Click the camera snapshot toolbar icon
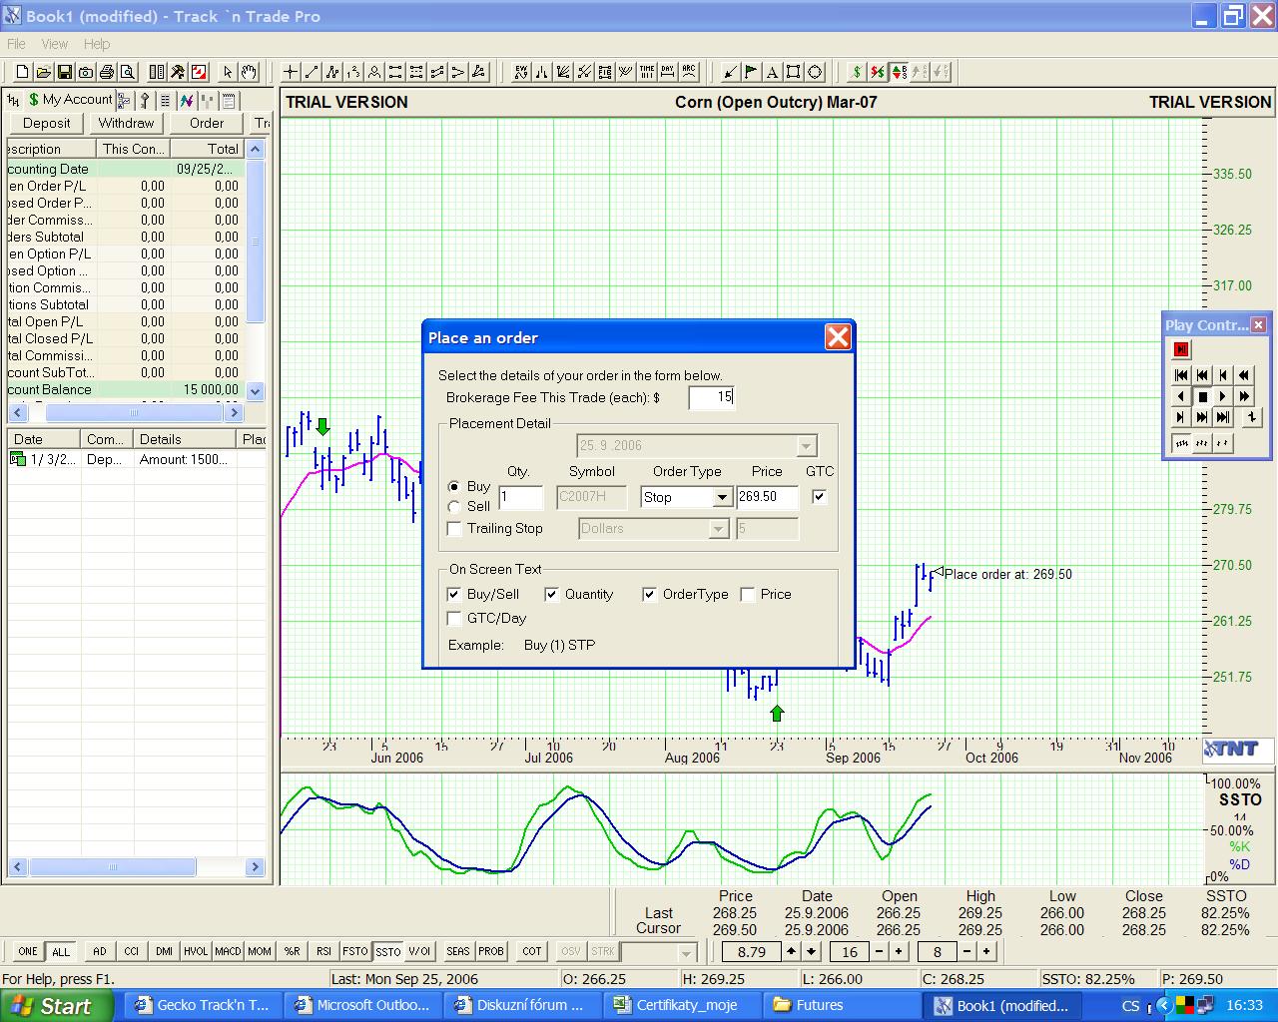This screenshot has height=1022, width=1278. pyautogui.click(x=86, y=72)
